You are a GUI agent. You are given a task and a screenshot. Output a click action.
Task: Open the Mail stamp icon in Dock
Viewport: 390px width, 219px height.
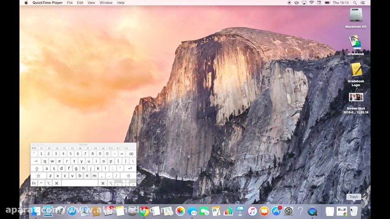click(x=84, y=211)
